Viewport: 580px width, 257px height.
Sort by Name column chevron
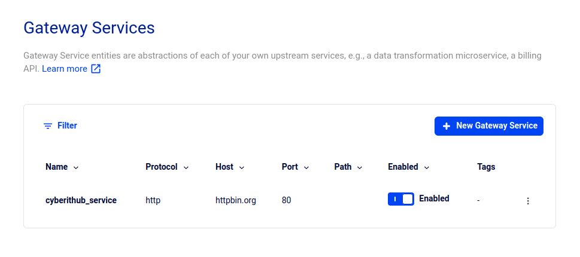[76, 167]
